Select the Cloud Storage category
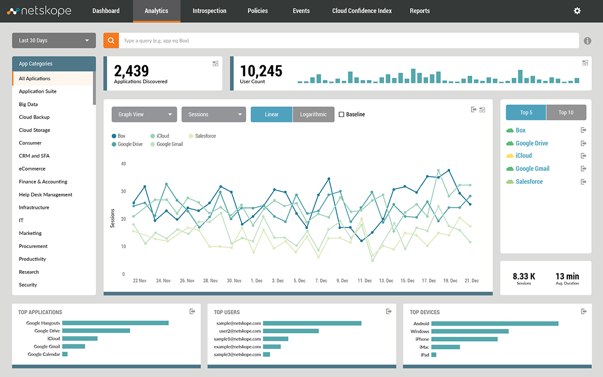Viewport: 603px width, 377px height. 35,130
